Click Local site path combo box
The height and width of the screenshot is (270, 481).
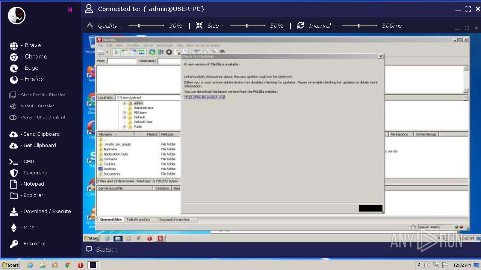[148, 98]
